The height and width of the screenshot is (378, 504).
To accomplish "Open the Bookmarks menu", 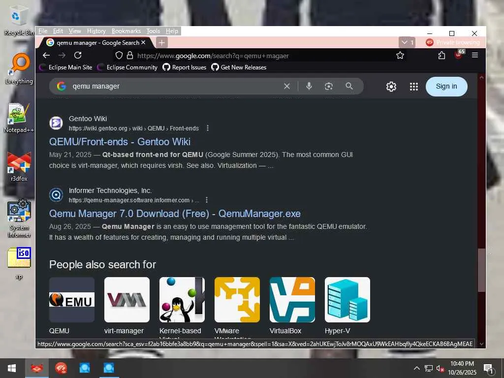I will [x=126, y=31].
